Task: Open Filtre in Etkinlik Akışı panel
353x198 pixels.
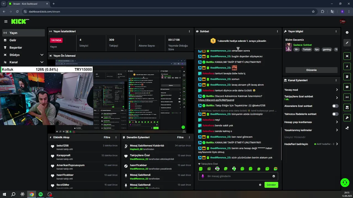Action: tap(107, 137)
